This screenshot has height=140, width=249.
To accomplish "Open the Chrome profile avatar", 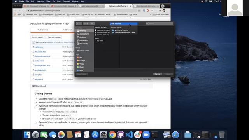I will tap(164, 10).
